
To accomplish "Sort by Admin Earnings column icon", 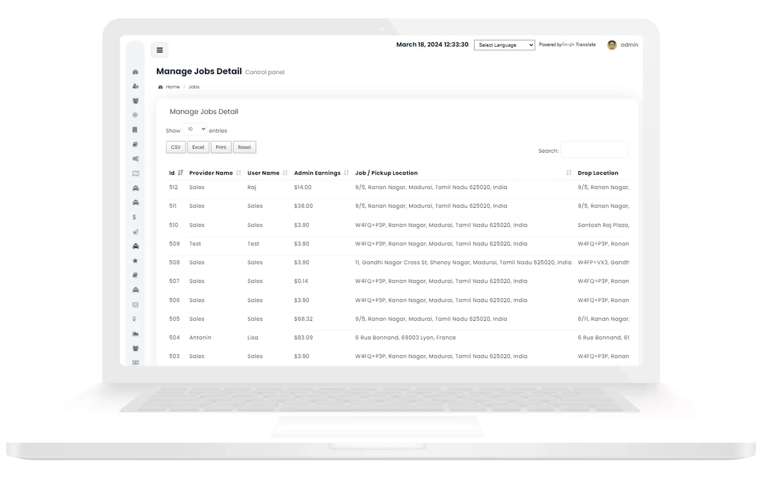I will click(346, 173).
